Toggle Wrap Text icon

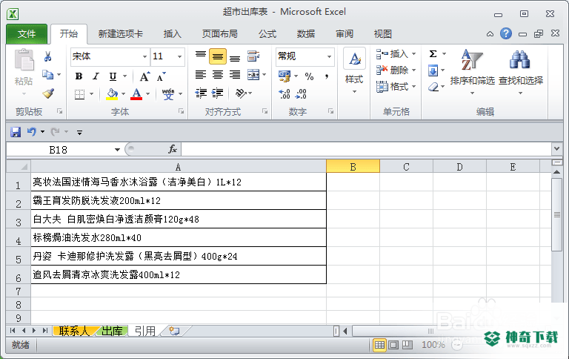coord(253,56)
